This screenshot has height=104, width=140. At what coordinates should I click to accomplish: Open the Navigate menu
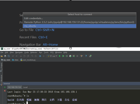(19, 52)
